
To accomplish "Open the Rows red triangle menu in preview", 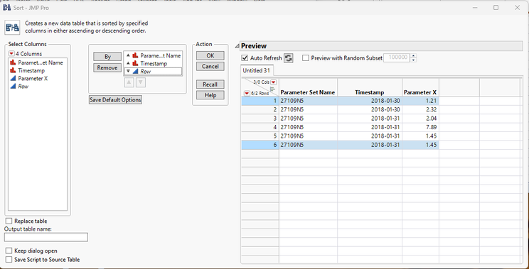I will click(247, 93).
